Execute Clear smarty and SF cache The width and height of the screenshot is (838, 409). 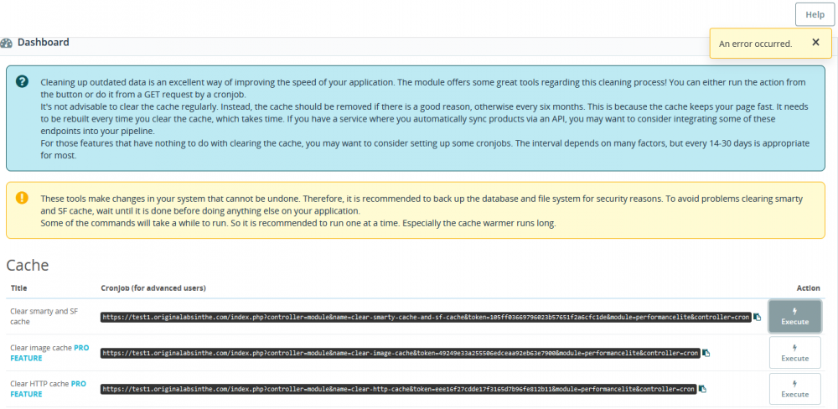[794, 317]
